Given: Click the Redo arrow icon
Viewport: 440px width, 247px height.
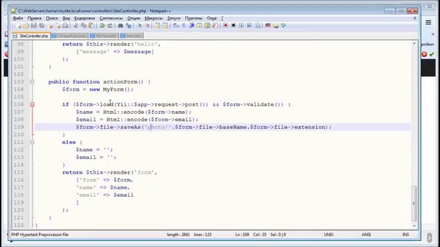Looking at the screenshot, I should point(110,26).
